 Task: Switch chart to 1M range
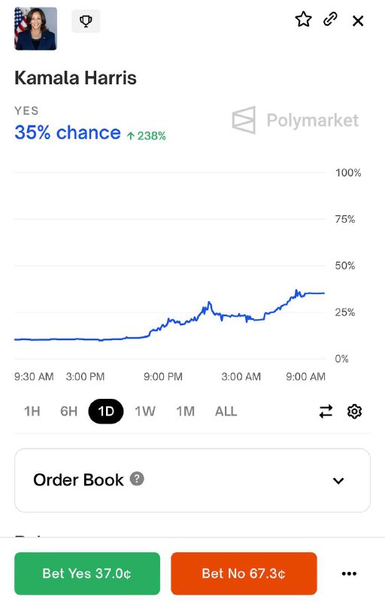click(185, 412)
